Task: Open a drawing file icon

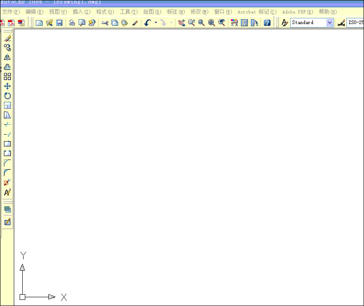Action: coord(49,23)
